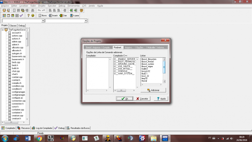
Task: Click the Linker list vertical scrollbar
Action: coord(164,70)
